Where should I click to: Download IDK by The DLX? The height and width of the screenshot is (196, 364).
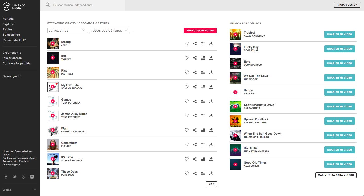coord(211,58)
